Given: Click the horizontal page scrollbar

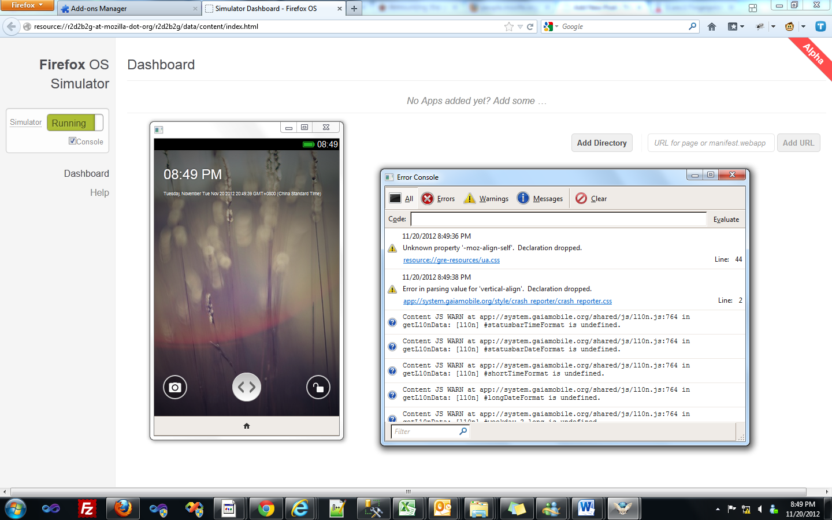Looking at the screenshot, I should point(408,492).
